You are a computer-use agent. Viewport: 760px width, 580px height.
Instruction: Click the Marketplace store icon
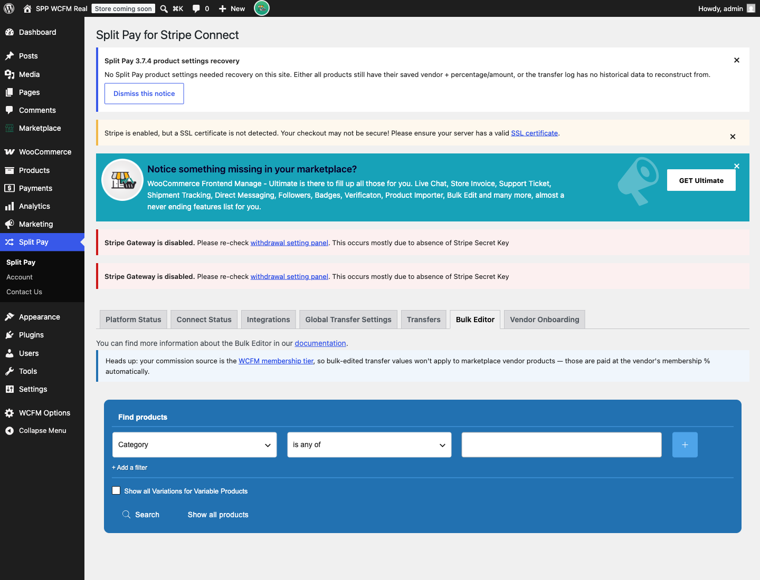[9, 128]
